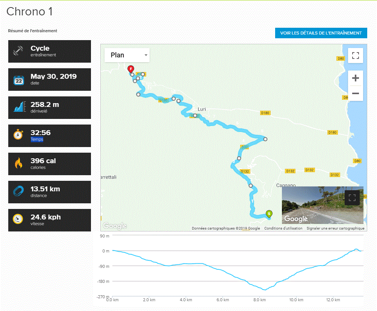The width and height of the screenshot is (377, 311).
Task: Click the elevation dénivelé chart icon
Action: coord(19,107)
